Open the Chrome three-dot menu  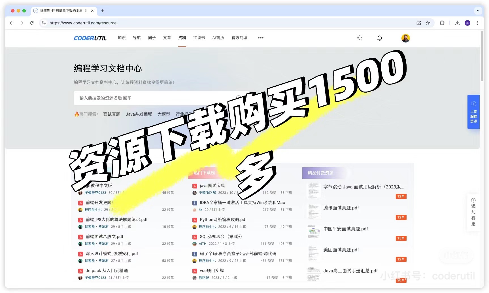coord(478,23)
